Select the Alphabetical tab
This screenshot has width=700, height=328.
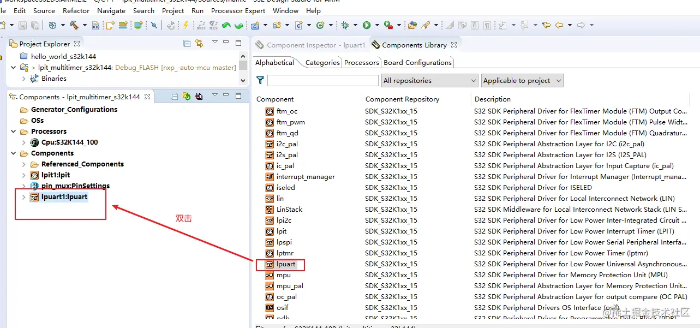click(275, 63)
